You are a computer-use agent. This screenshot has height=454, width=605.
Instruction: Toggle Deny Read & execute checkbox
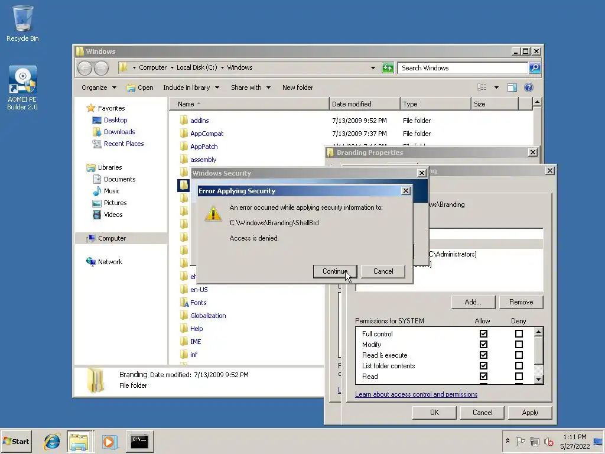pyautogui.click(x=519, y=355)
